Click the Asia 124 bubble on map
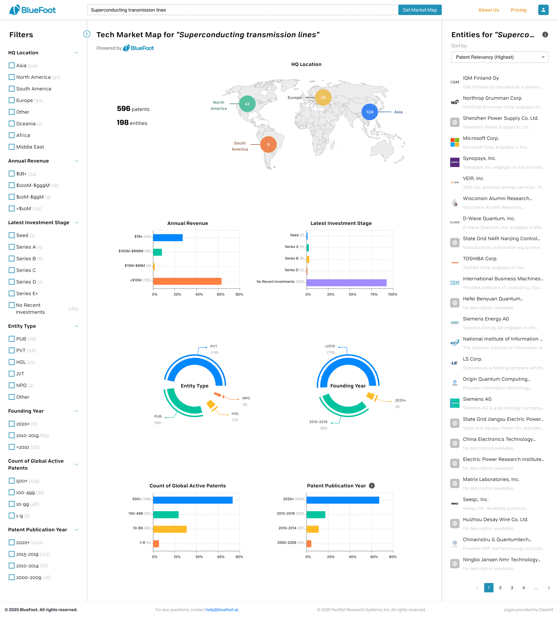Image resolution: width=558 pixels, height=617 pixels. click(369, 112)
